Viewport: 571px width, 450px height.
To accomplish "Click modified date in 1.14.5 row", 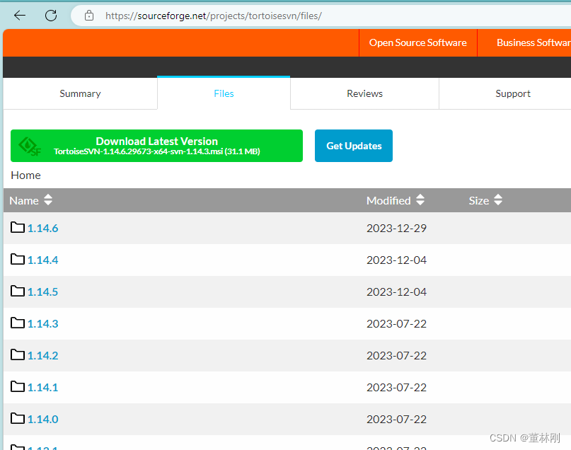I will (396, 292).
